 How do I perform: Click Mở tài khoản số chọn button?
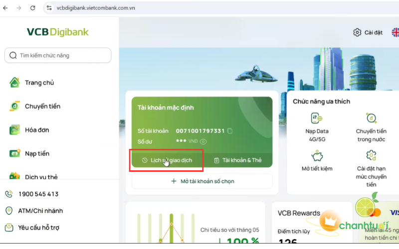tap(202, 181)
